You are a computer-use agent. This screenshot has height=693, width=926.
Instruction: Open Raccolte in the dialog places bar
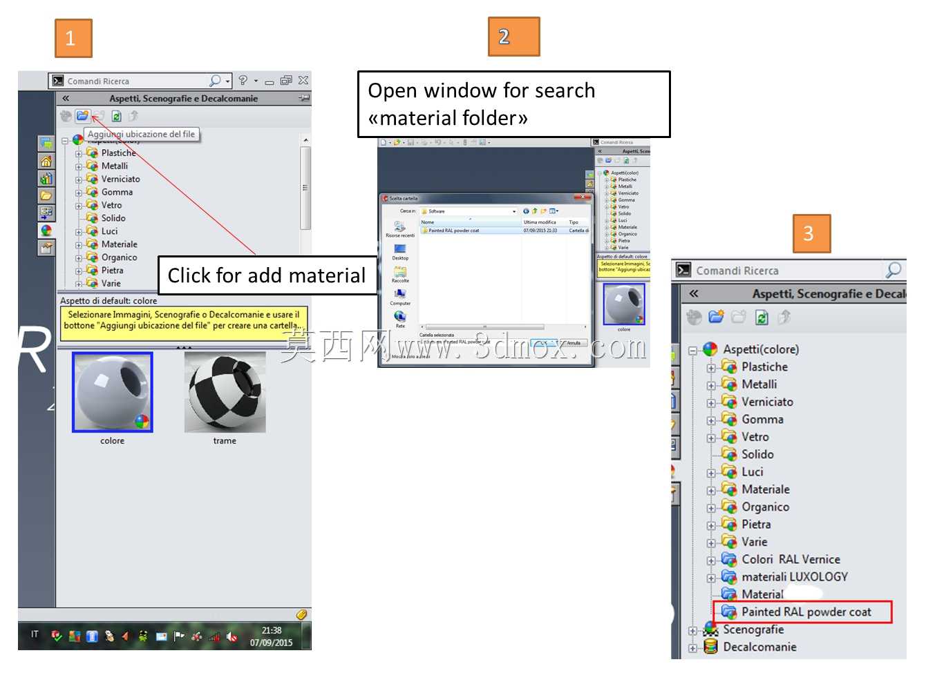400,274
